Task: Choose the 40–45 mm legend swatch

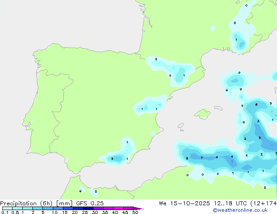Action: tap(118, 208)
